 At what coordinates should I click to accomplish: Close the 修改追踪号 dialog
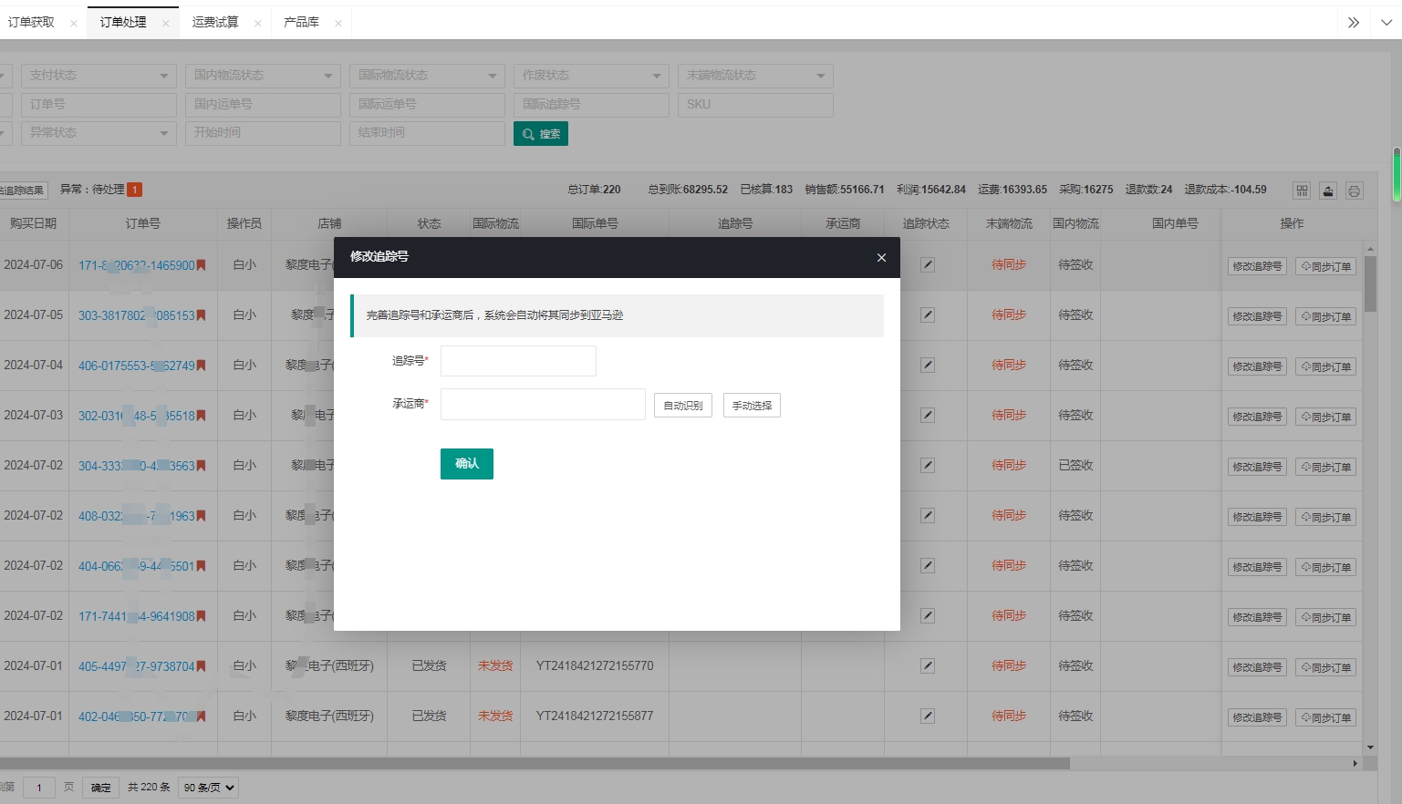881,258
